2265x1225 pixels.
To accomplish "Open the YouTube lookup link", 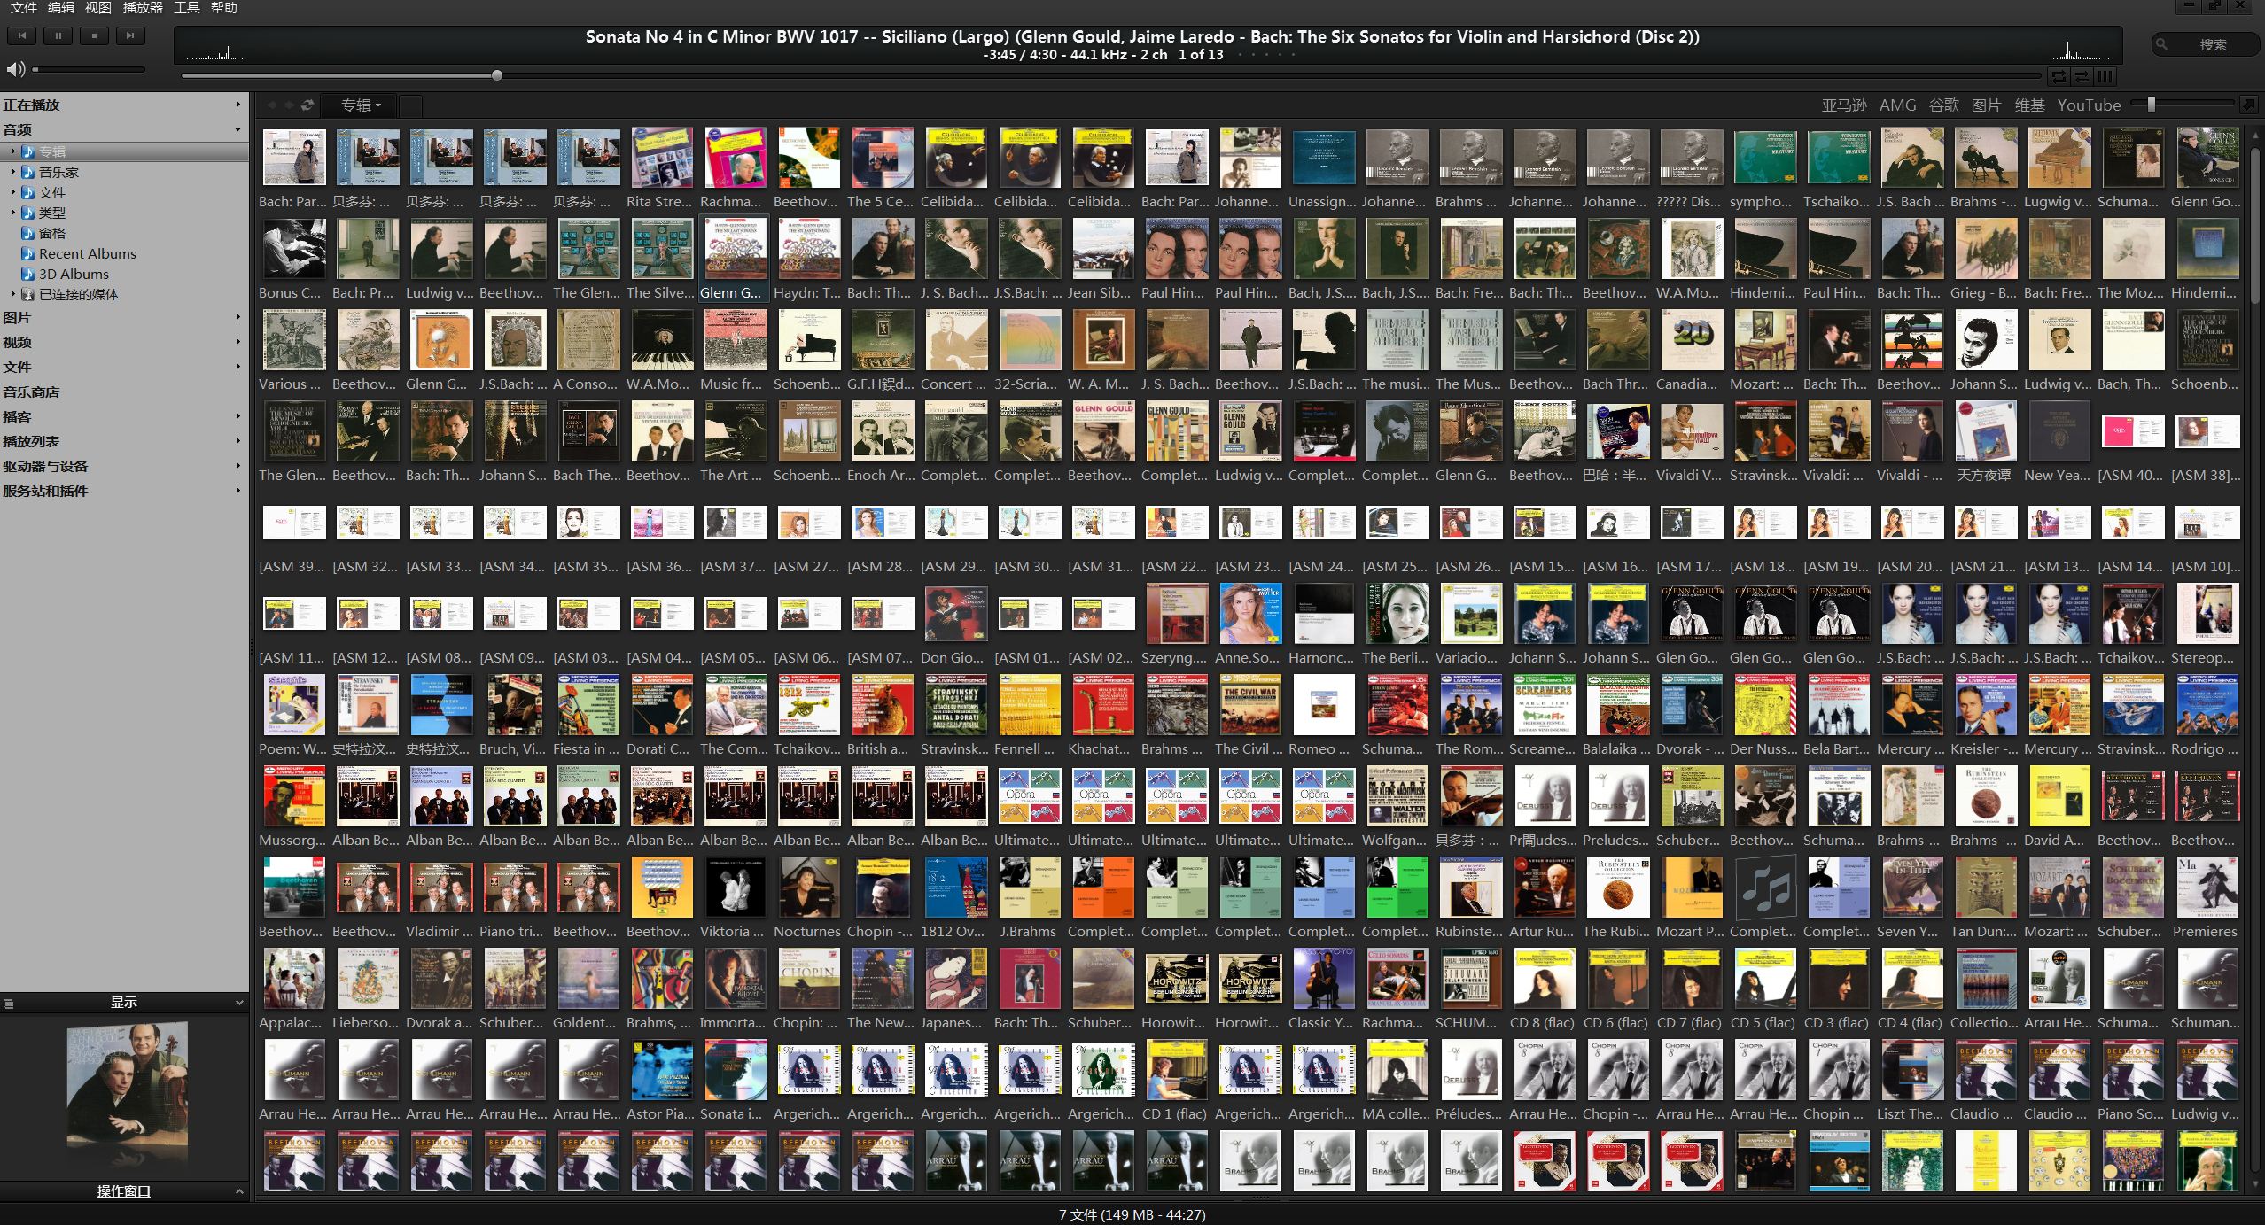I will click(x=2089, y=105).
